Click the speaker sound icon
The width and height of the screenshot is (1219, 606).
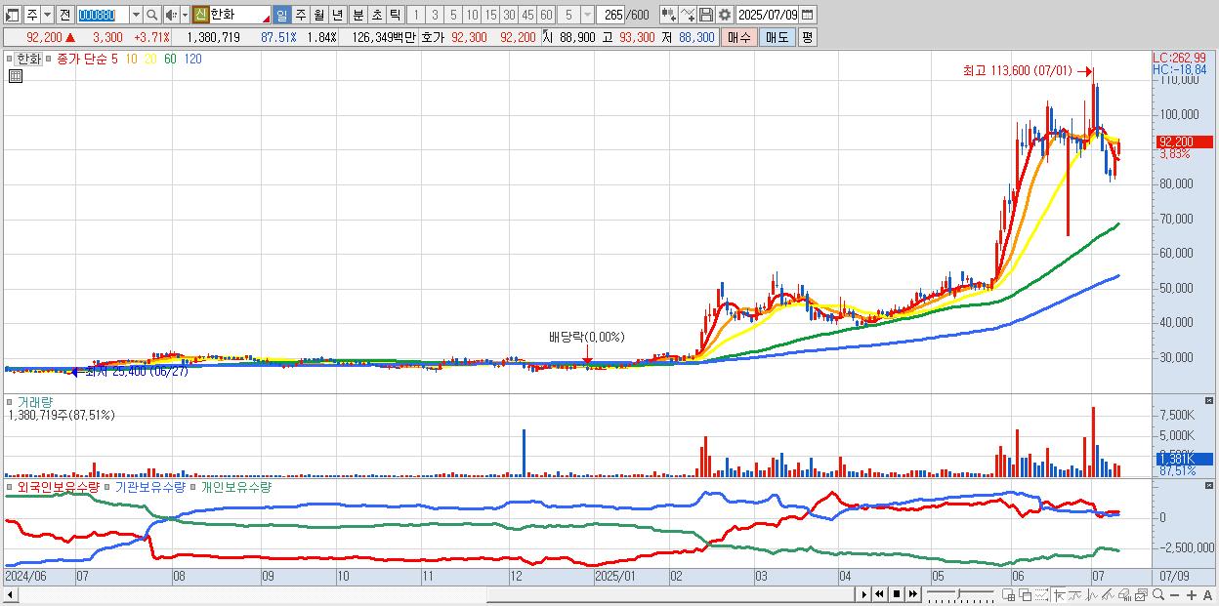(171, 16)
